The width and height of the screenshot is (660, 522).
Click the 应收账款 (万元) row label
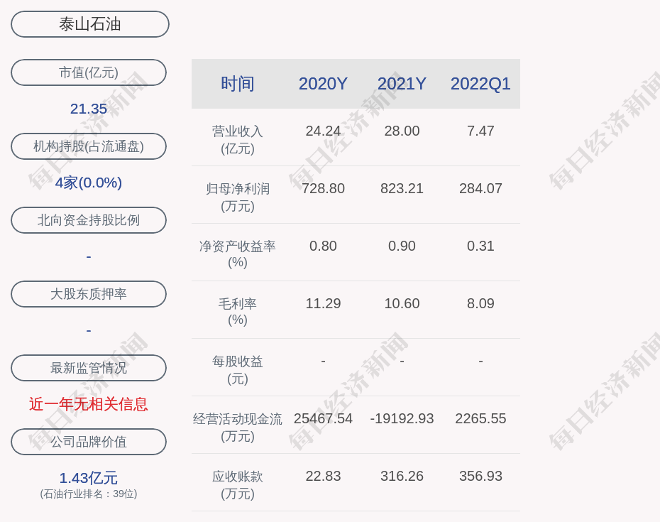click(238, 485)
